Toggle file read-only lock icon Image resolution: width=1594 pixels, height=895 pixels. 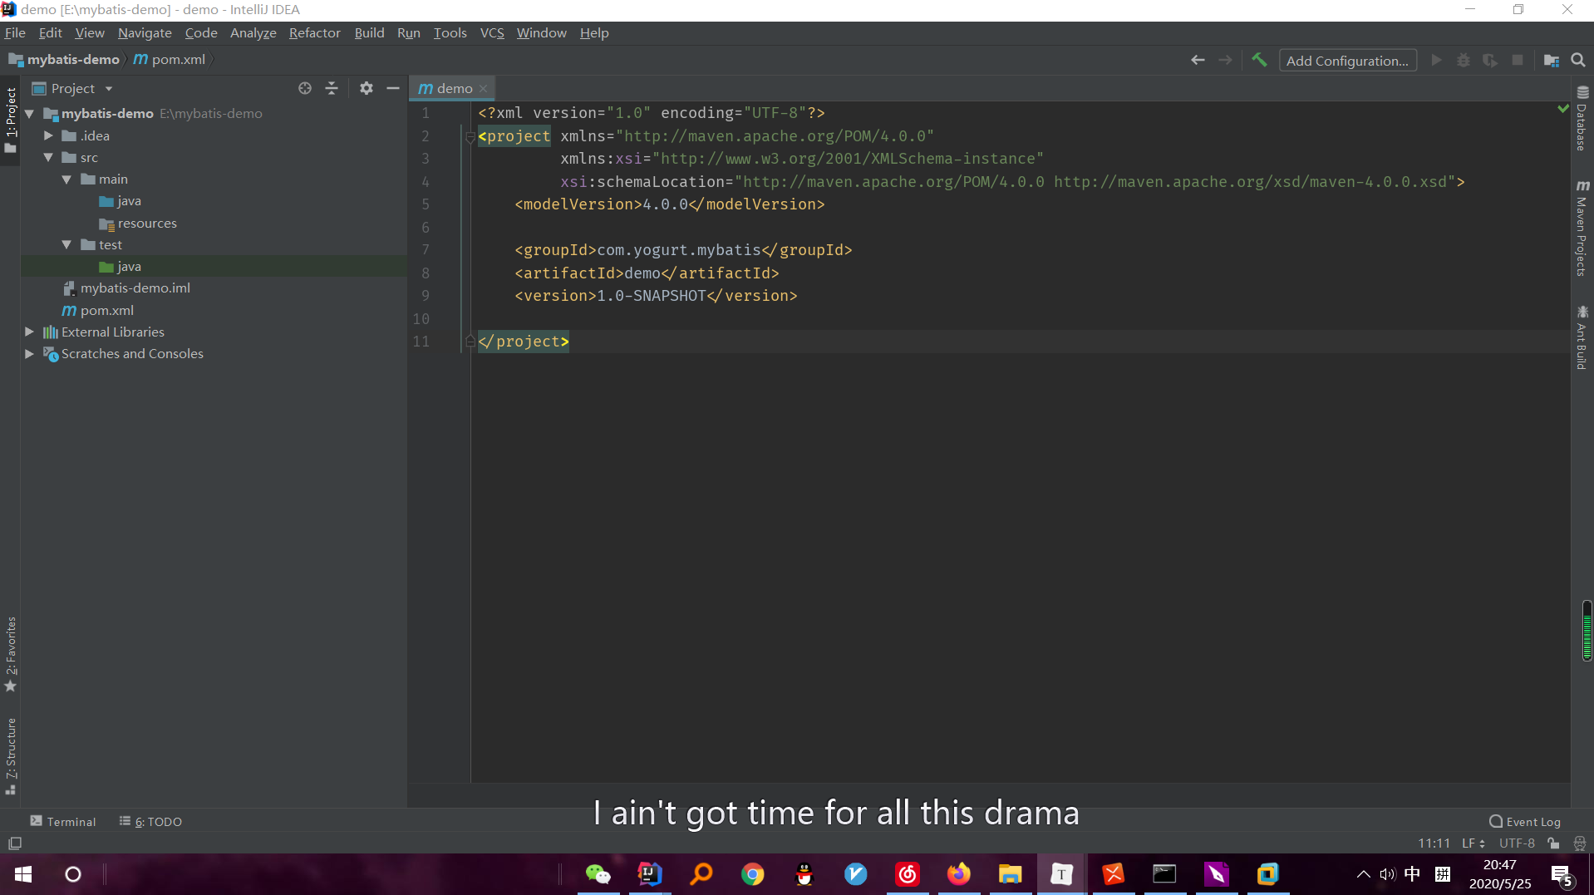pyautogui.click(x=1553, y=843)
